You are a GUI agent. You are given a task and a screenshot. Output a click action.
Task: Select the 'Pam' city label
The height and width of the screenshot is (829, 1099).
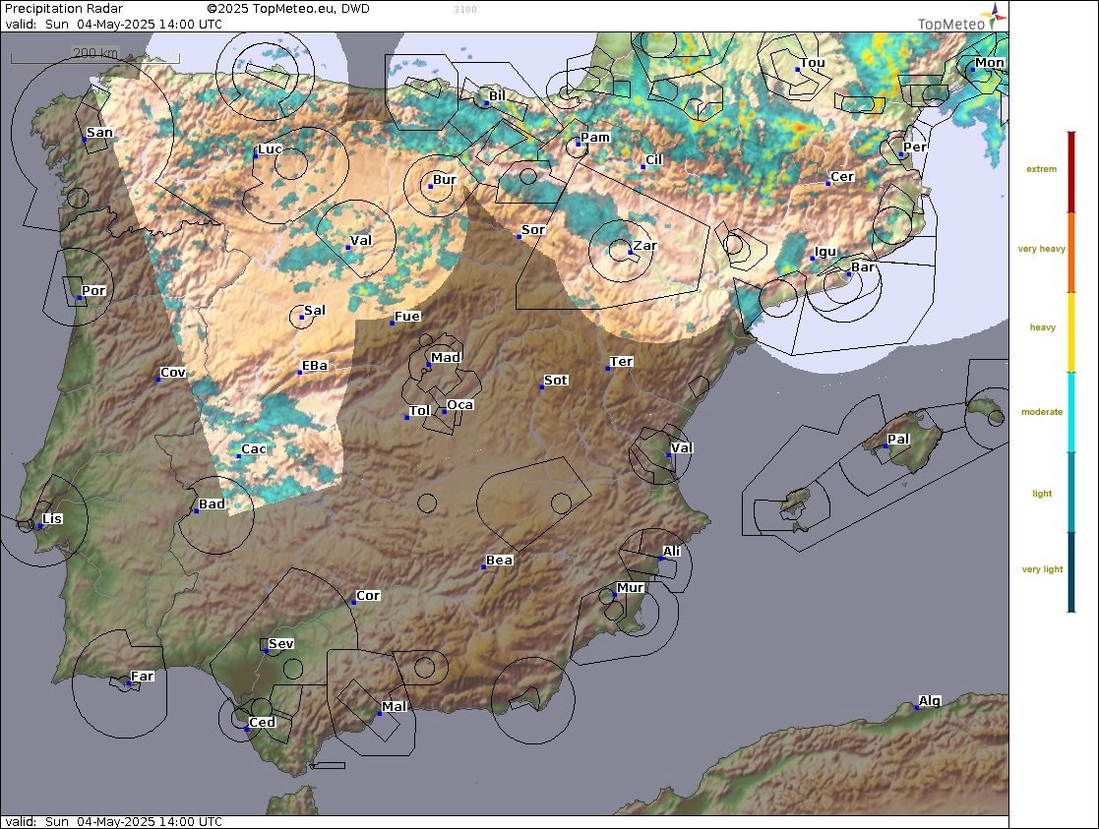[595, 138]
